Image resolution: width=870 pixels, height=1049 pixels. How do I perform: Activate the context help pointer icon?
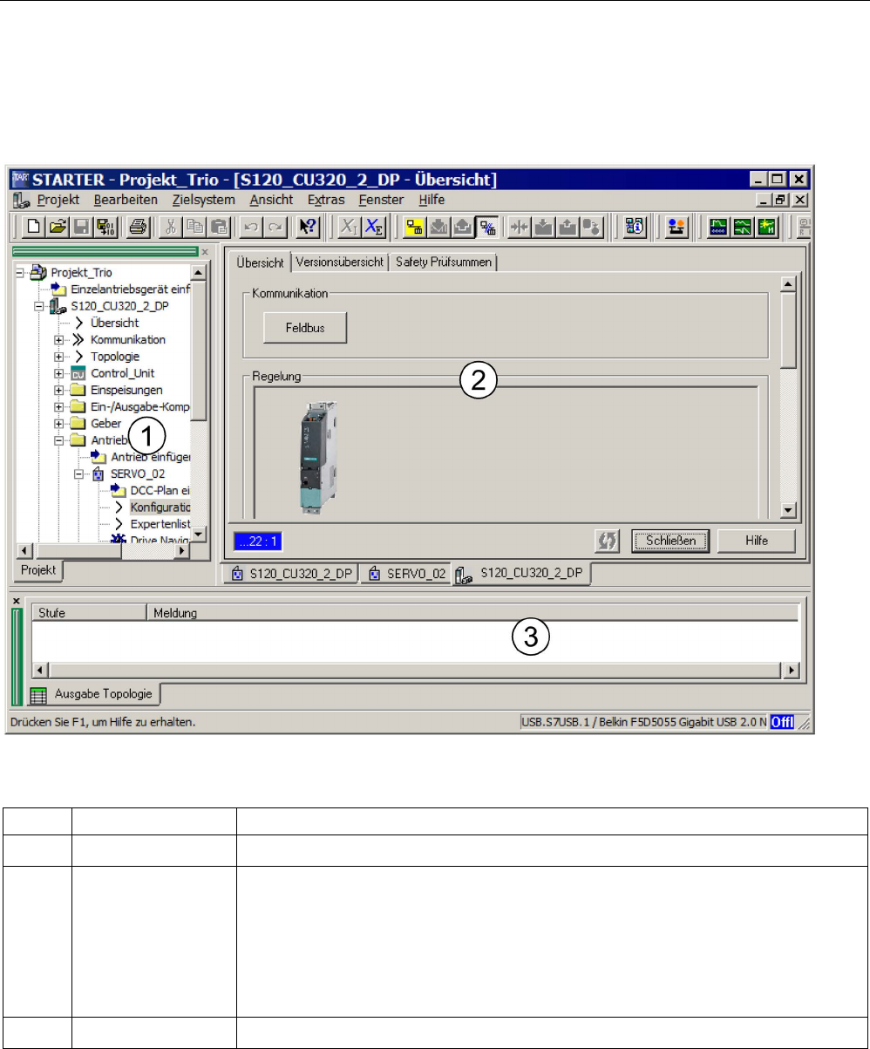pos(307,227)
